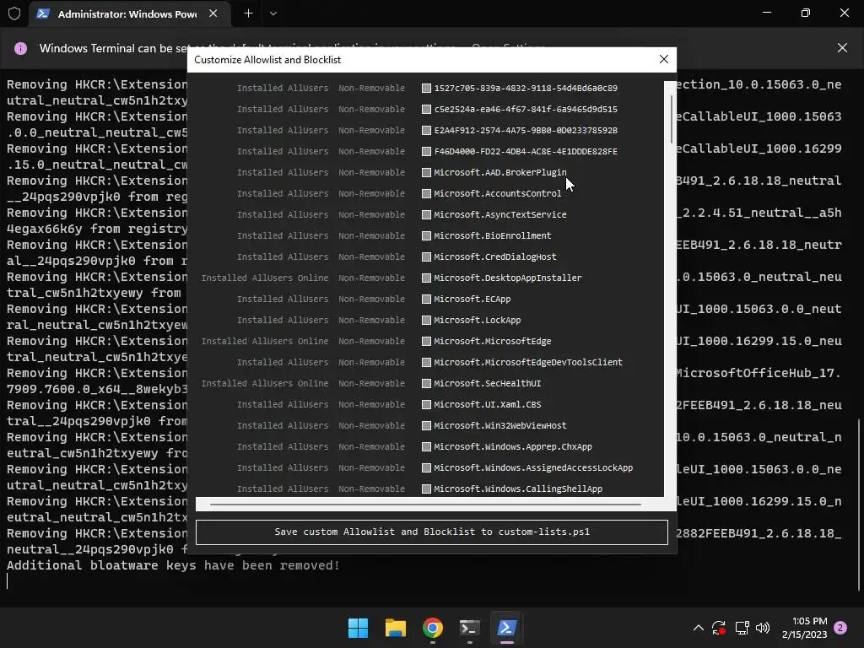The image size is (864, 648).
Task: Click 'Additional bloatware keys have been removed!' line
Action: click(173, 565)
